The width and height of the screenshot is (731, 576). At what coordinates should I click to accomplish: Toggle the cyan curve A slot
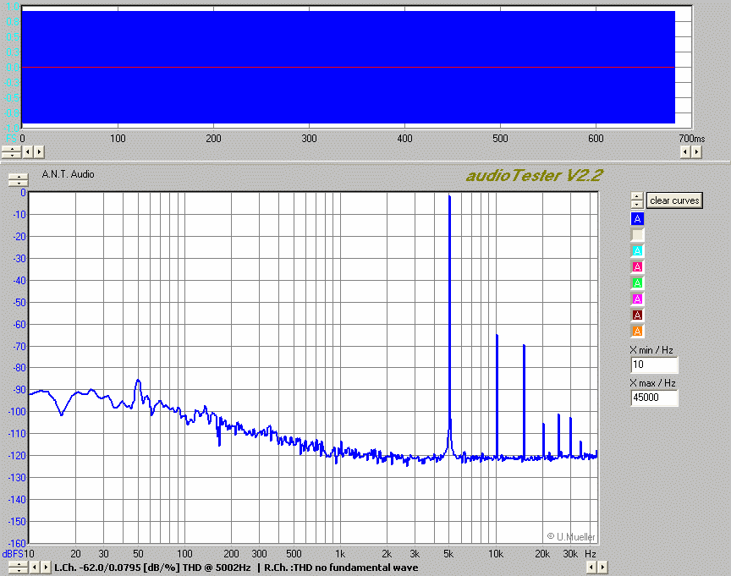click(638, 251)
